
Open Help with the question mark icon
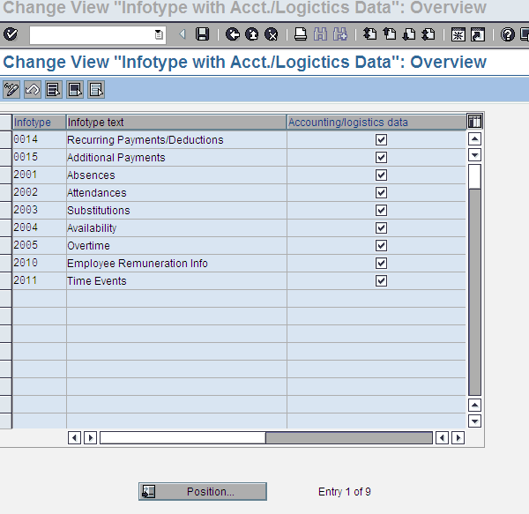pyautogui.click(x=508, y=34)
